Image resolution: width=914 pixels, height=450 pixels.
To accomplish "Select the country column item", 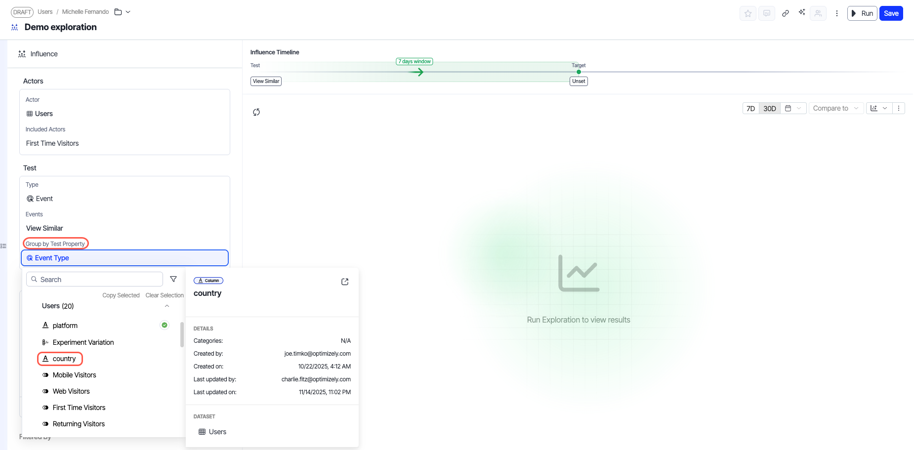I will (x=64, y=359).
